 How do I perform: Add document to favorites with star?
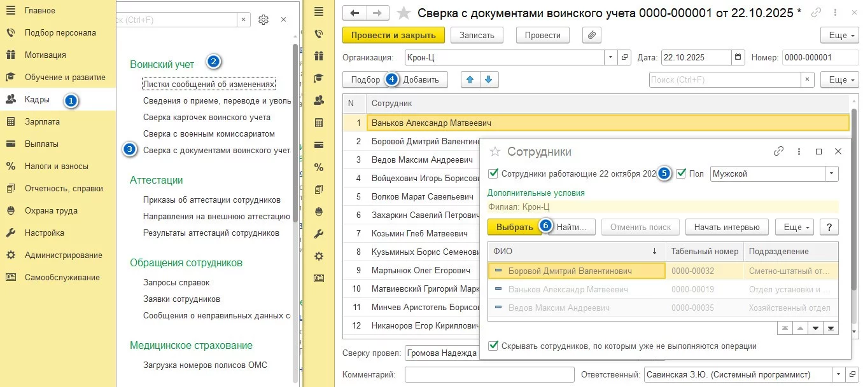pyautogui.click(x=403, y=13)
